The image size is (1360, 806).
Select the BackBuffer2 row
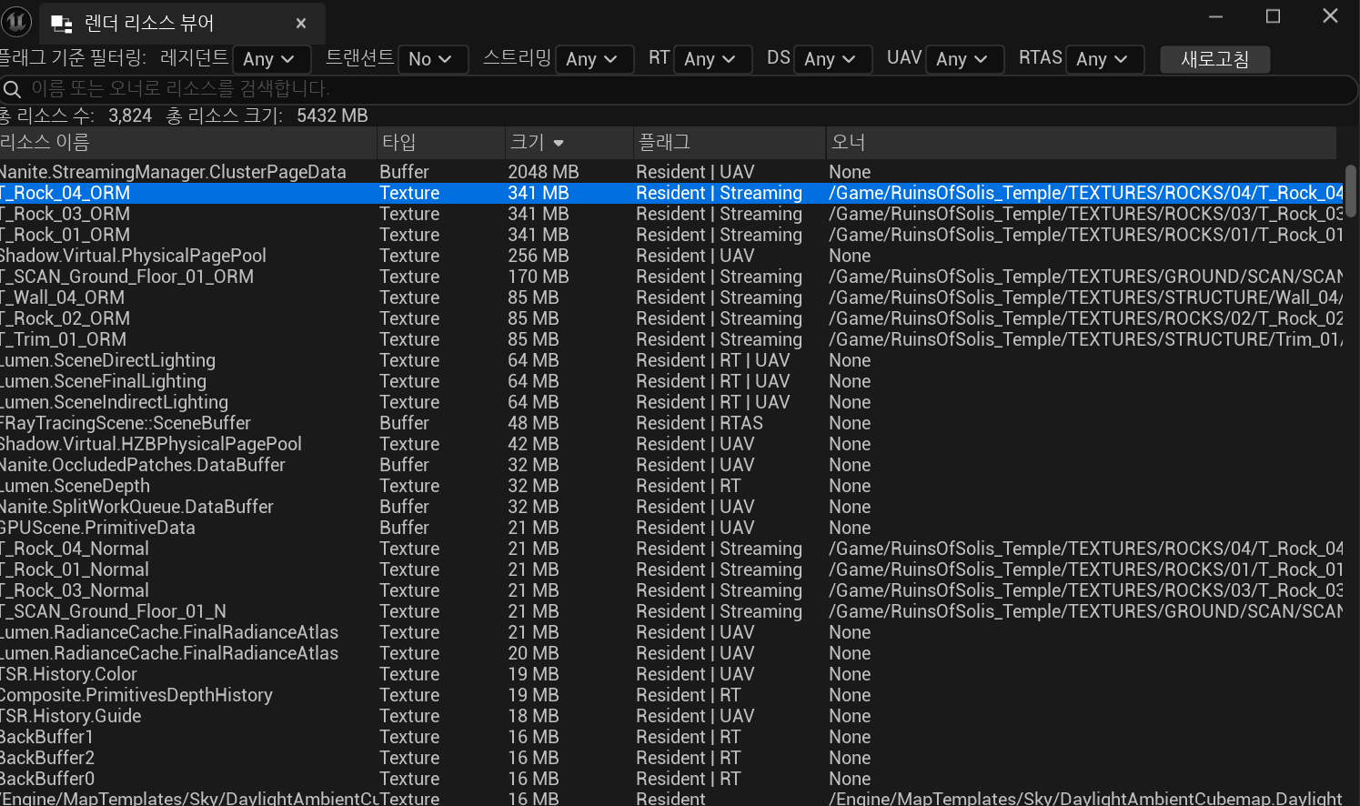point(671,758)
